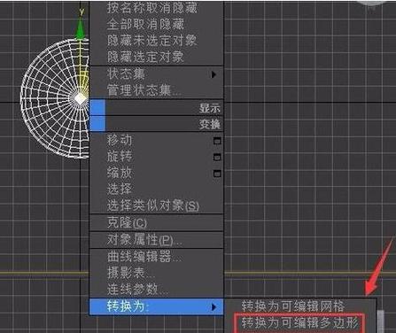The width and height of the screenshot is (396, 333).
Task: Select 移动 from the context menu
Action: (x=157, y=140)
